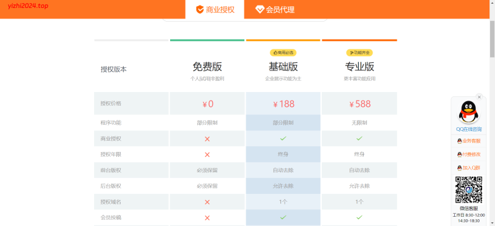The height and width of the screenshot is (226, 495).
Task: Select the 基础版 plan heading
Action: pos(283,67)
